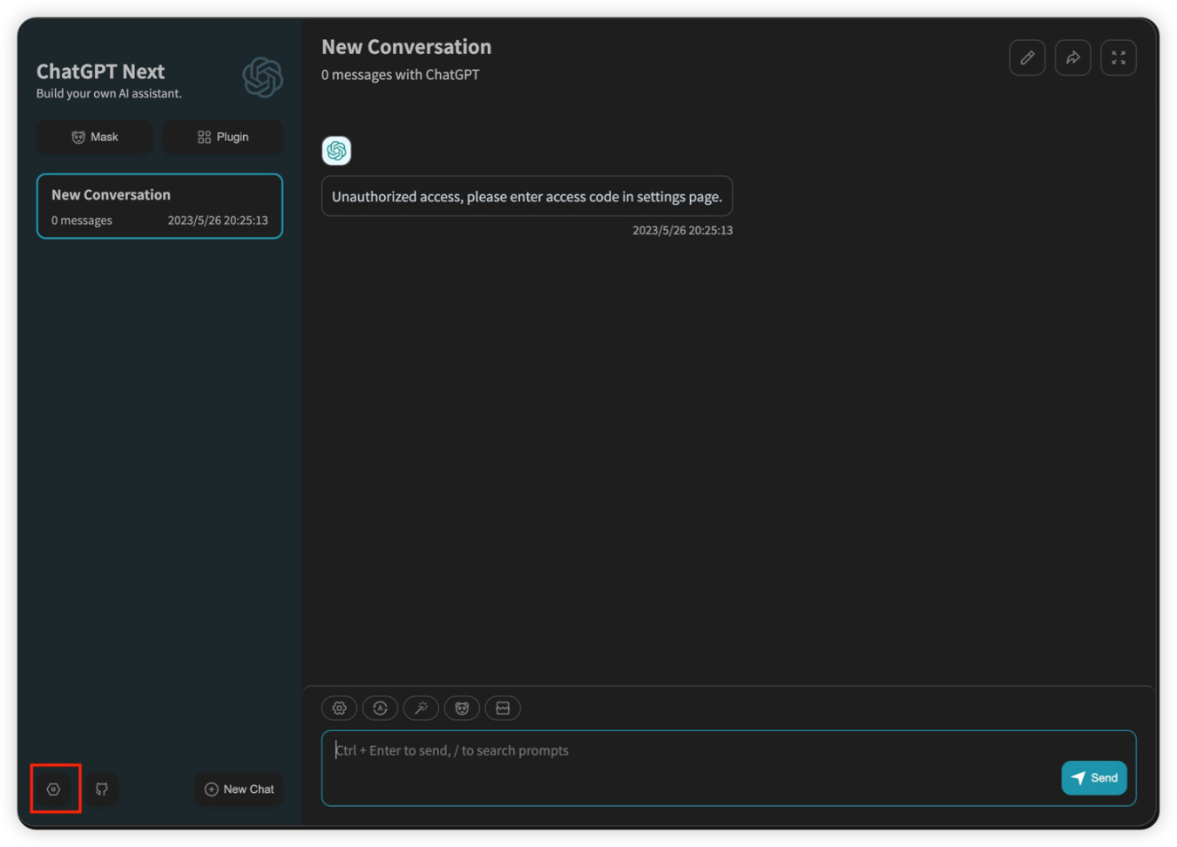
Task: Open the Mask page
Action: click(x=94, y=137)
